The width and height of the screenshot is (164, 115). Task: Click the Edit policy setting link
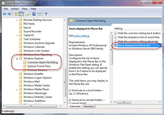[82, 36]
